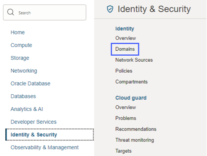Open Network Sources link
The width and height of the screenshot is (207, 156).
(134, 60)
